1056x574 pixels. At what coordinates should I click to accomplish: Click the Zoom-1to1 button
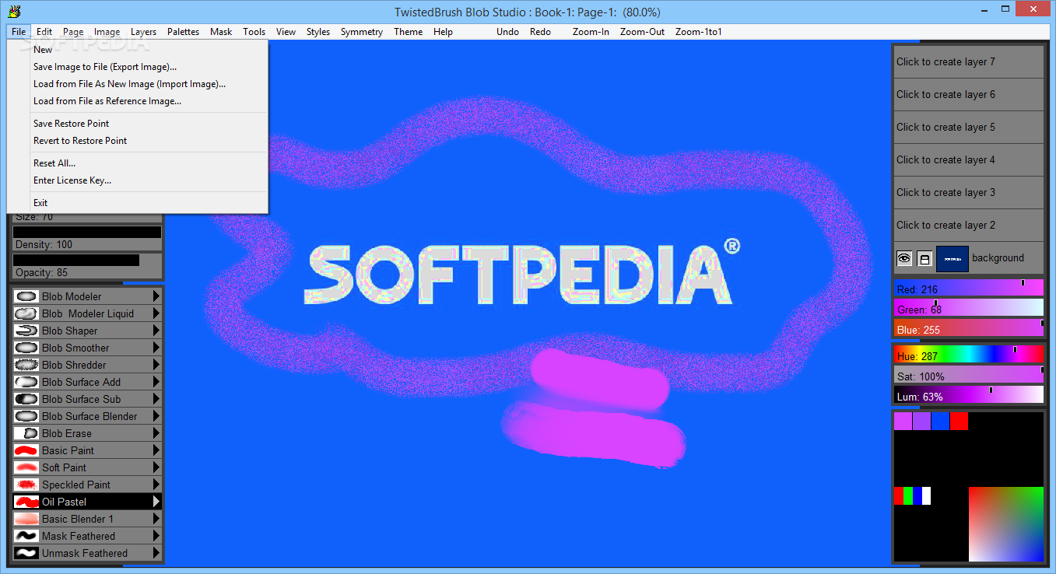click(699, 32)
